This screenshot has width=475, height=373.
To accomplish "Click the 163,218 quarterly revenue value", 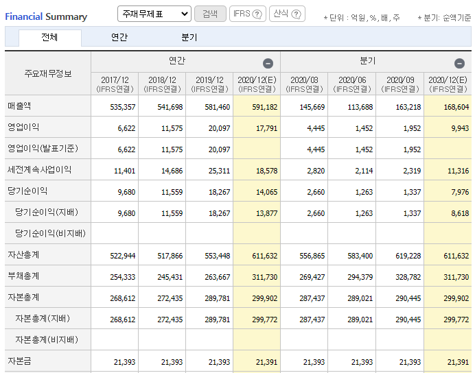I will (x=408, y=107).
